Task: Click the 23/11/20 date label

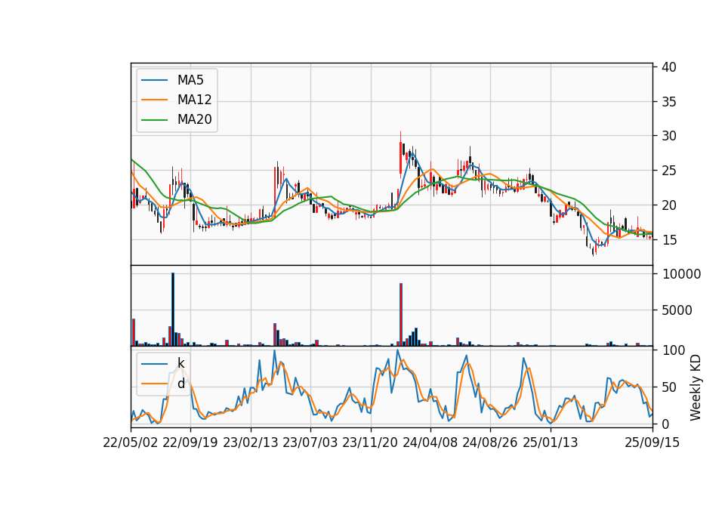Action: pyautogui.click(x=370, y=442)
